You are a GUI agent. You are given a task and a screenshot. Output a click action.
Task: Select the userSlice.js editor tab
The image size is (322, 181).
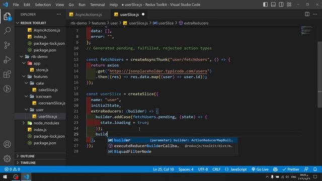coord(130,15)
